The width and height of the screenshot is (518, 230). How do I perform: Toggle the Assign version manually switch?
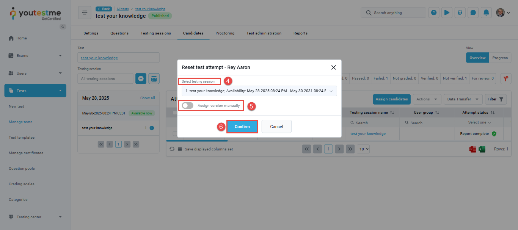[188, 106]
